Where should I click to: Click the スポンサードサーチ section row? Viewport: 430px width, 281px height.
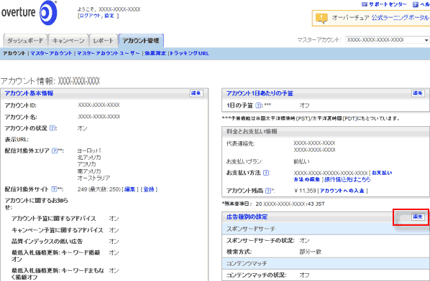coord(326,229)
